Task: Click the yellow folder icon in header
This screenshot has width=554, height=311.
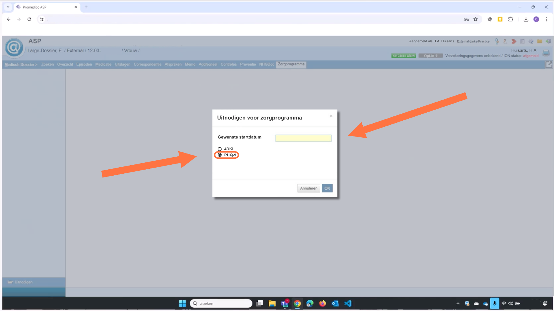Action: 540,41
